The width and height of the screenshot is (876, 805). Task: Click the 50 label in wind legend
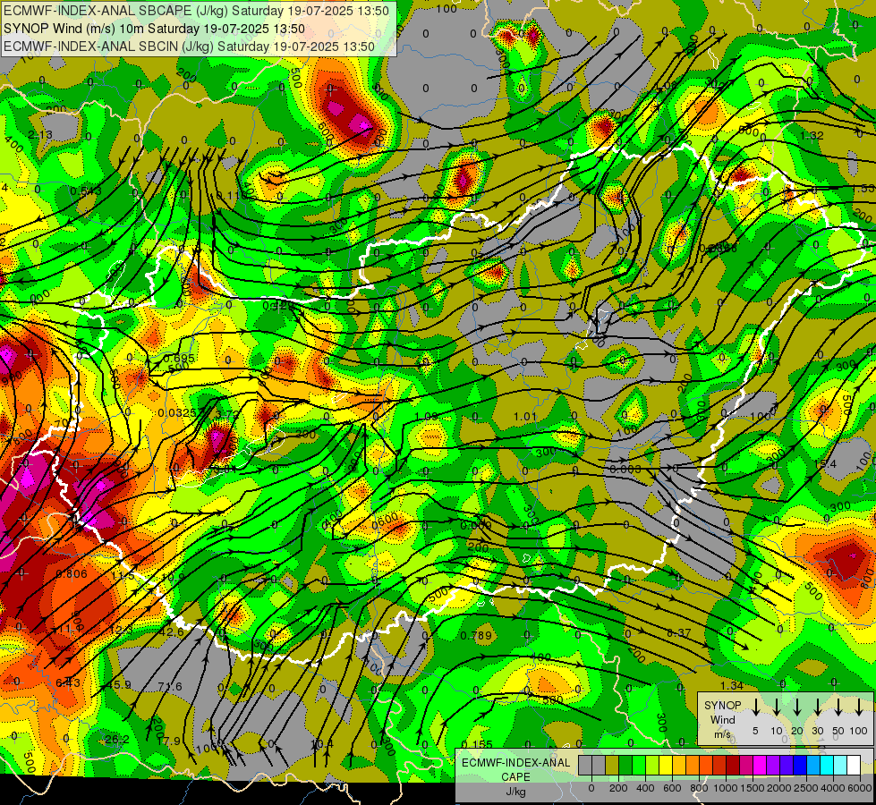coord(838,732)
